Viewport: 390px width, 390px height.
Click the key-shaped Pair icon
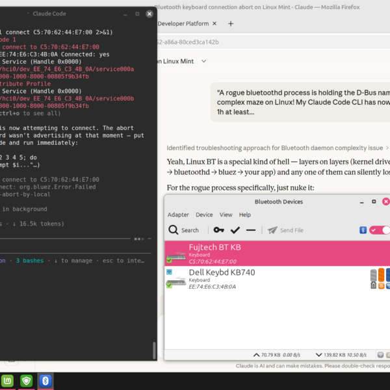pyautogui.click(x=220, y=230)
